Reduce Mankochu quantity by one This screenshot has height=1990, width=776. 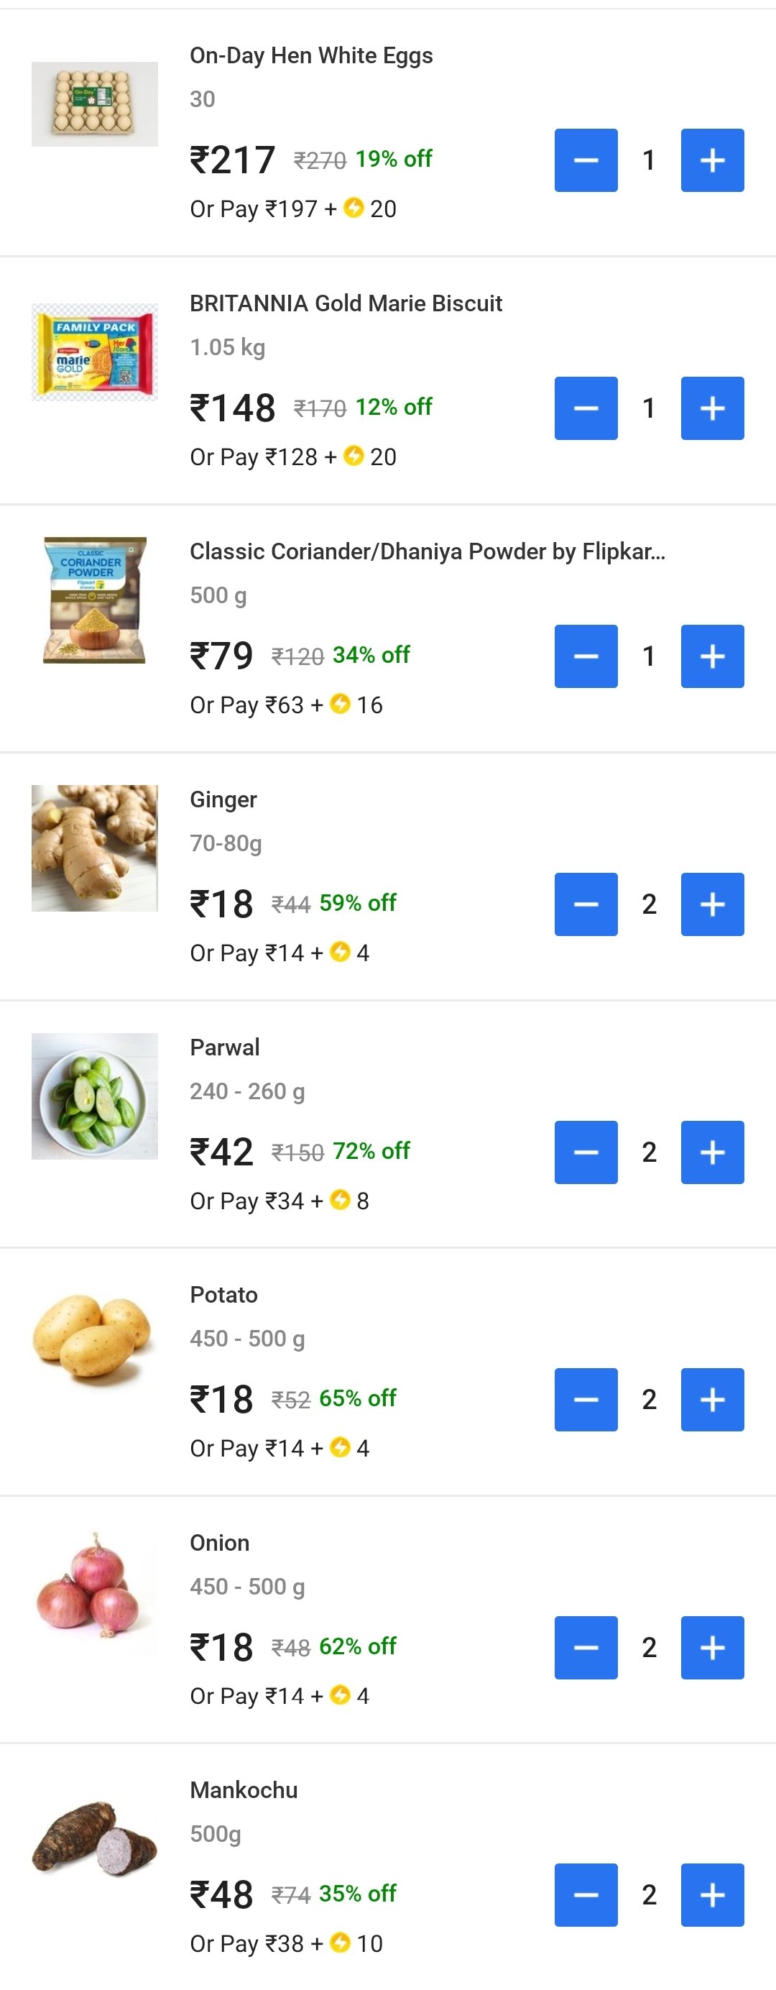(586, 1894)
